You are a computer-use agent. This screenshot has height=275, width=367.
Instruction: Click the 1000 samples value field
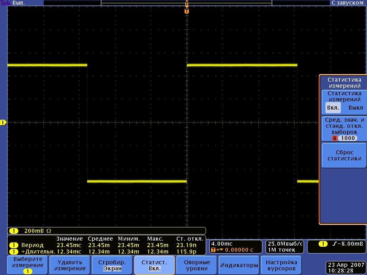[348, 138]
